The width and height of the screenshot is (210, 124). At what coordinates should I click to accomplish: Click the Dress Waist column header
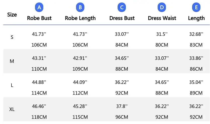click(x=162, y=18)
